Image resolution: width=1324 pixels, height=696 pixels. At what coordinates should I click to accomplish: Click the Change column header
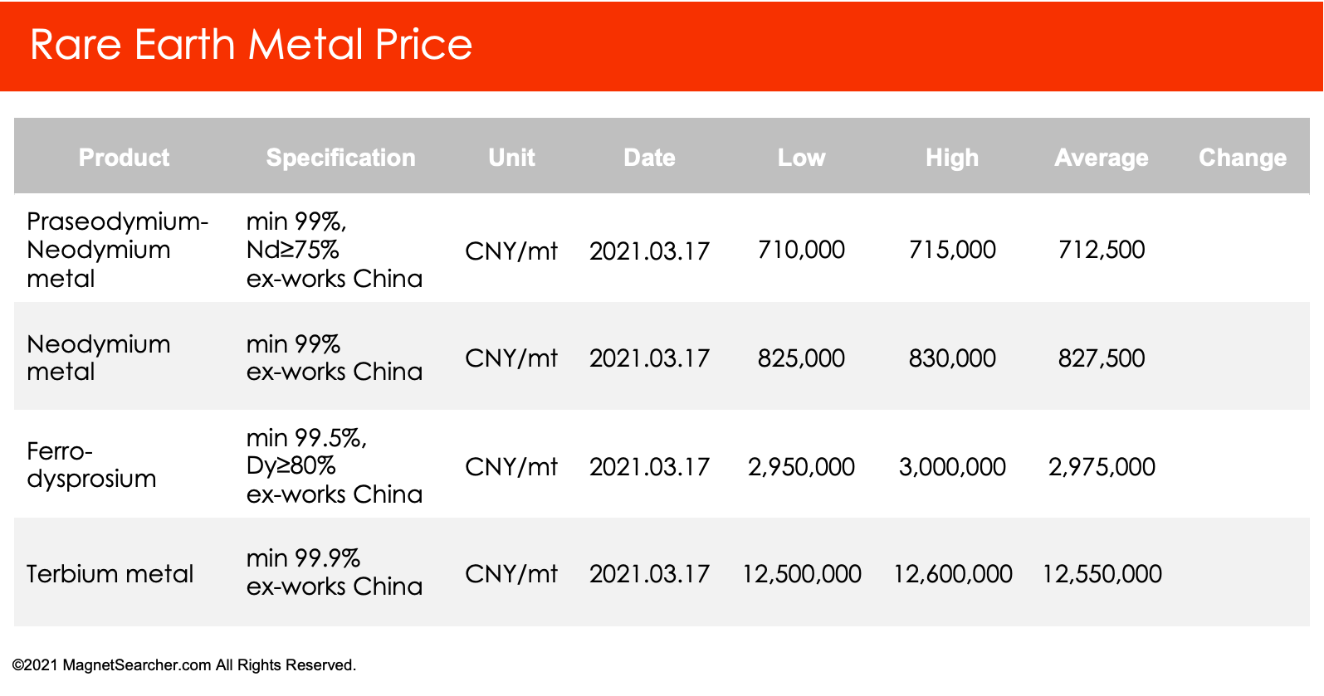tap(1243, 158)
